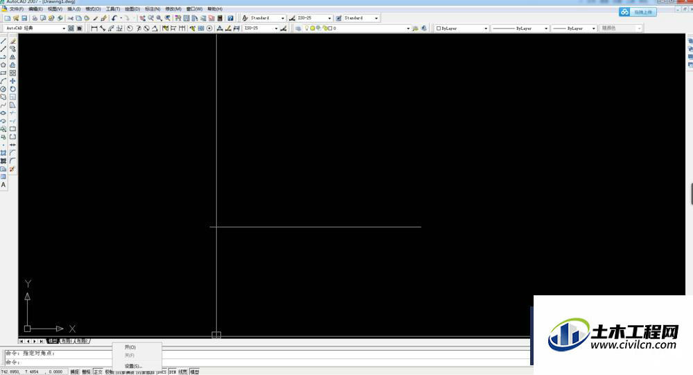
Task: Toggle 模型 model space button in status bar
Action: [x=195, y=372]
